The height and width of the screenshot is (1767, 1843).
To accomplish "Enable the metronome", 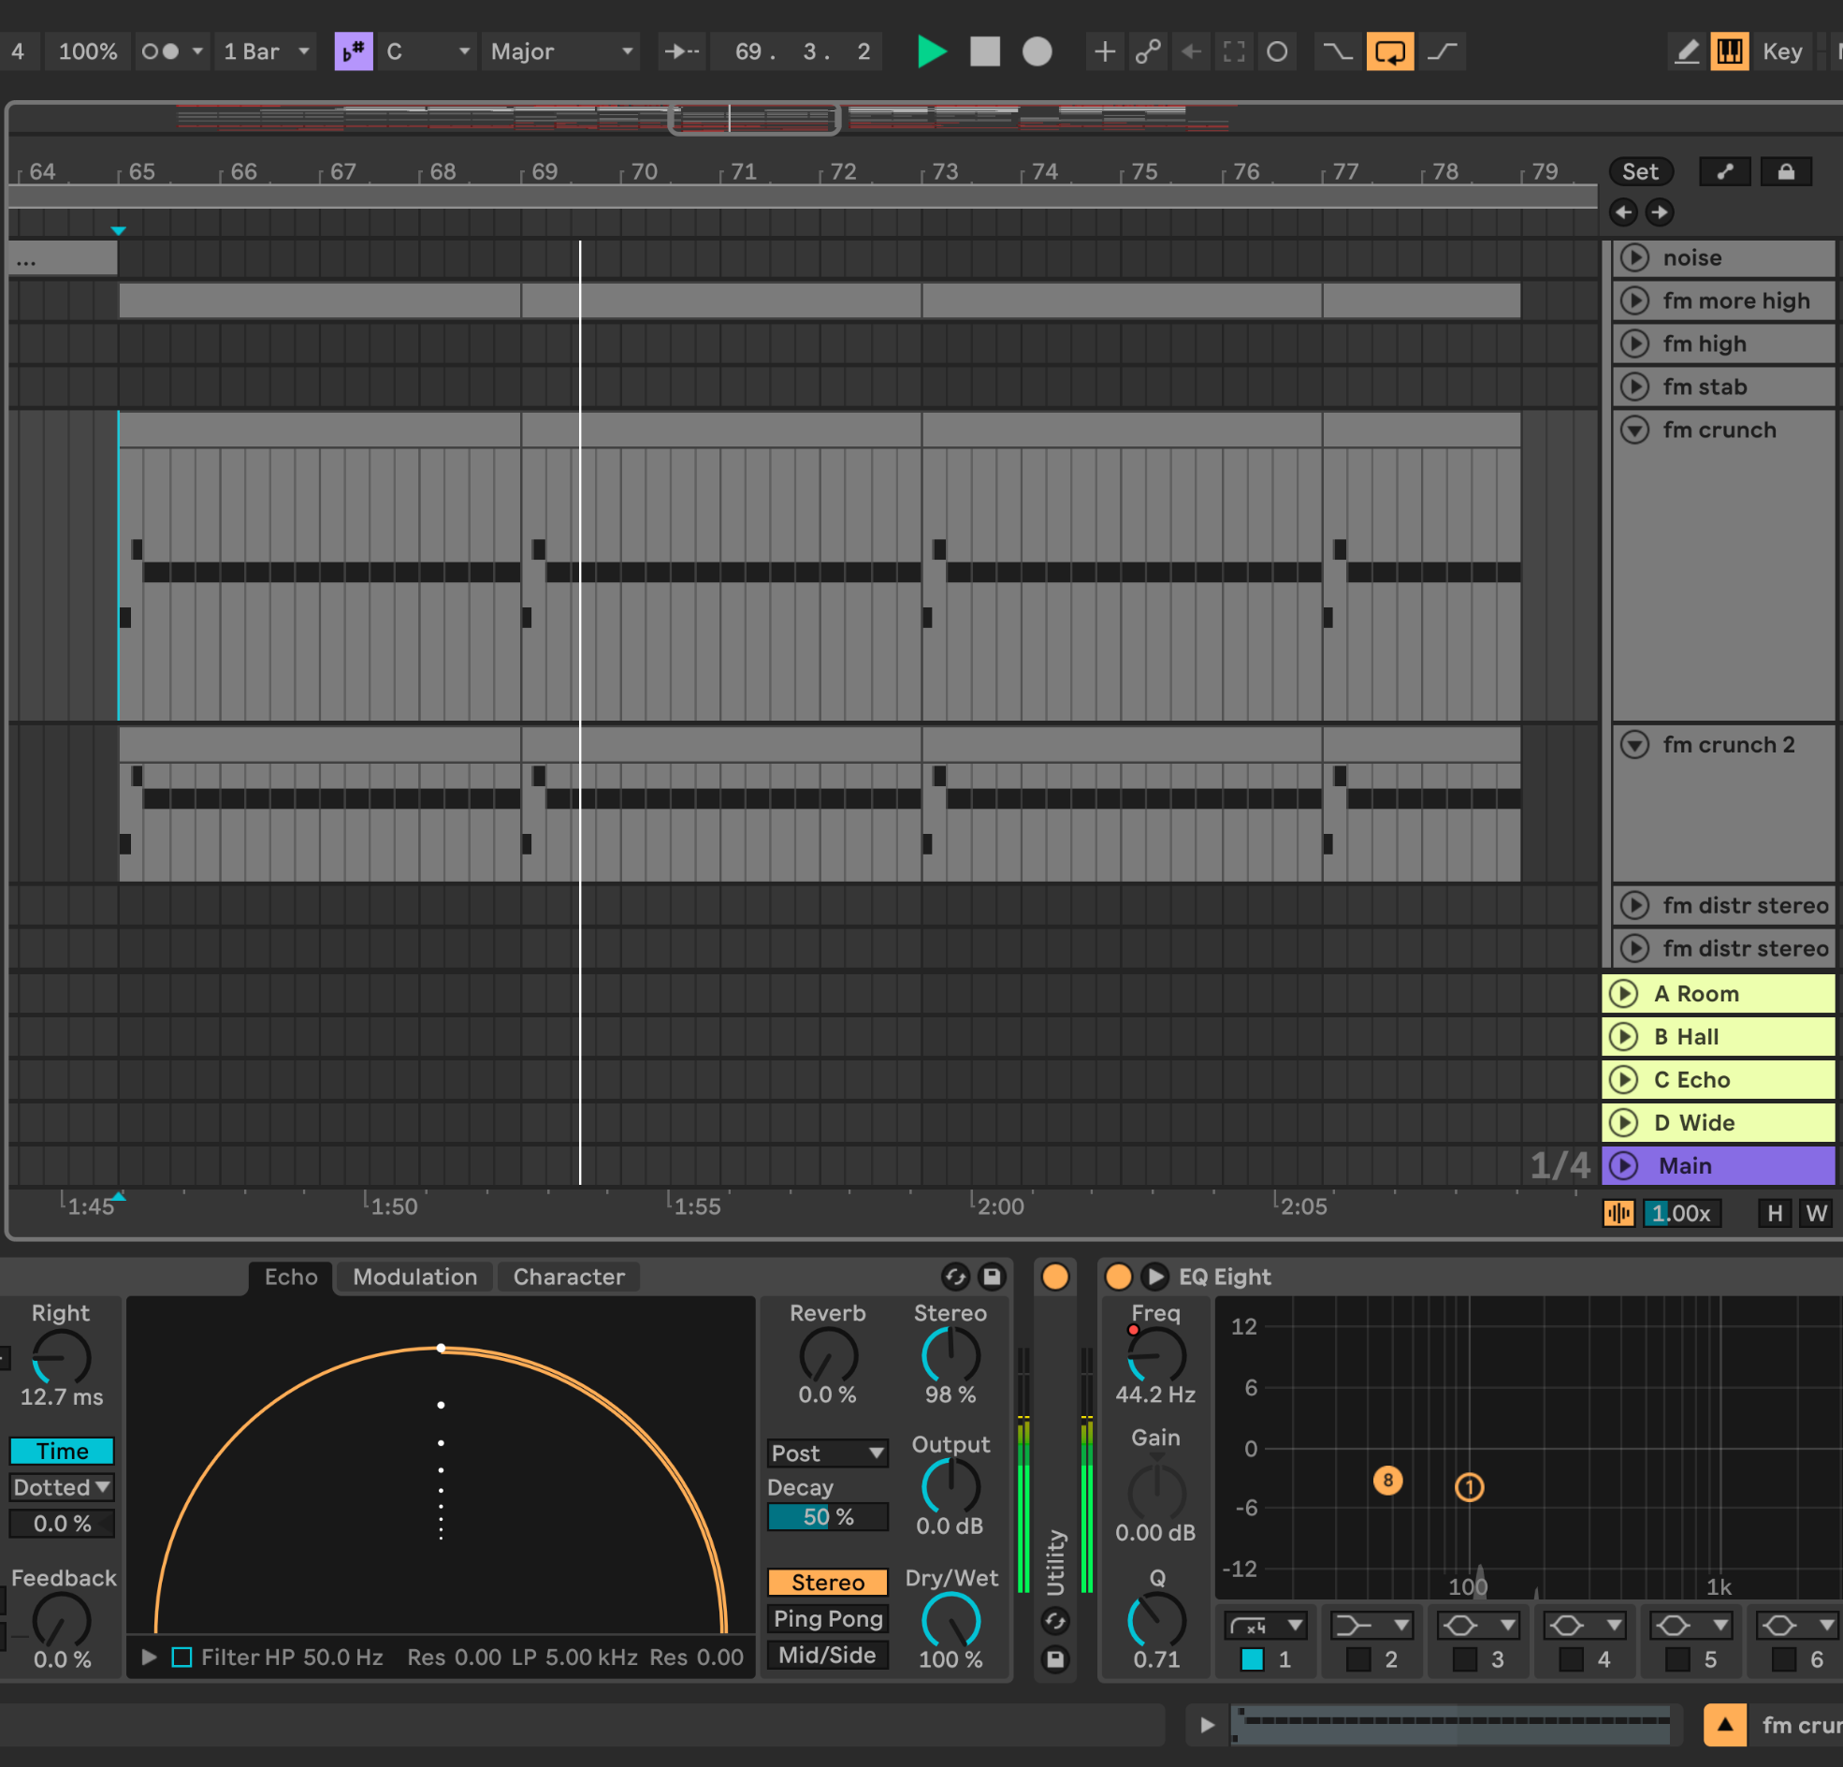I will pyautogui.click(x=162, y=51).
